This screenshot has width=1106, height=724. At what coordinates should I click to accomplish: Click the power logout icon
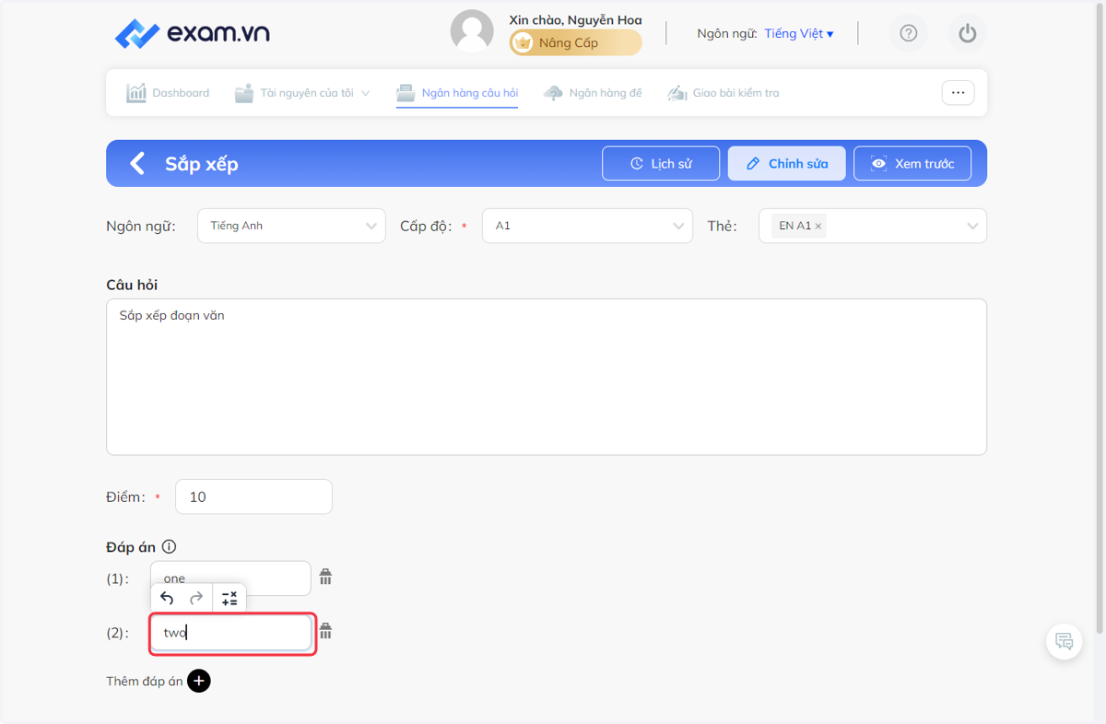[x=967, y=34]
